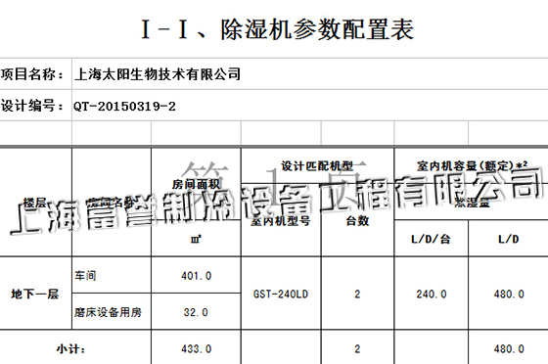Click the '室内机型号' header cell
Image resolution: width=548 pixels, height=364 pixels.
click(x=281, y=220)
